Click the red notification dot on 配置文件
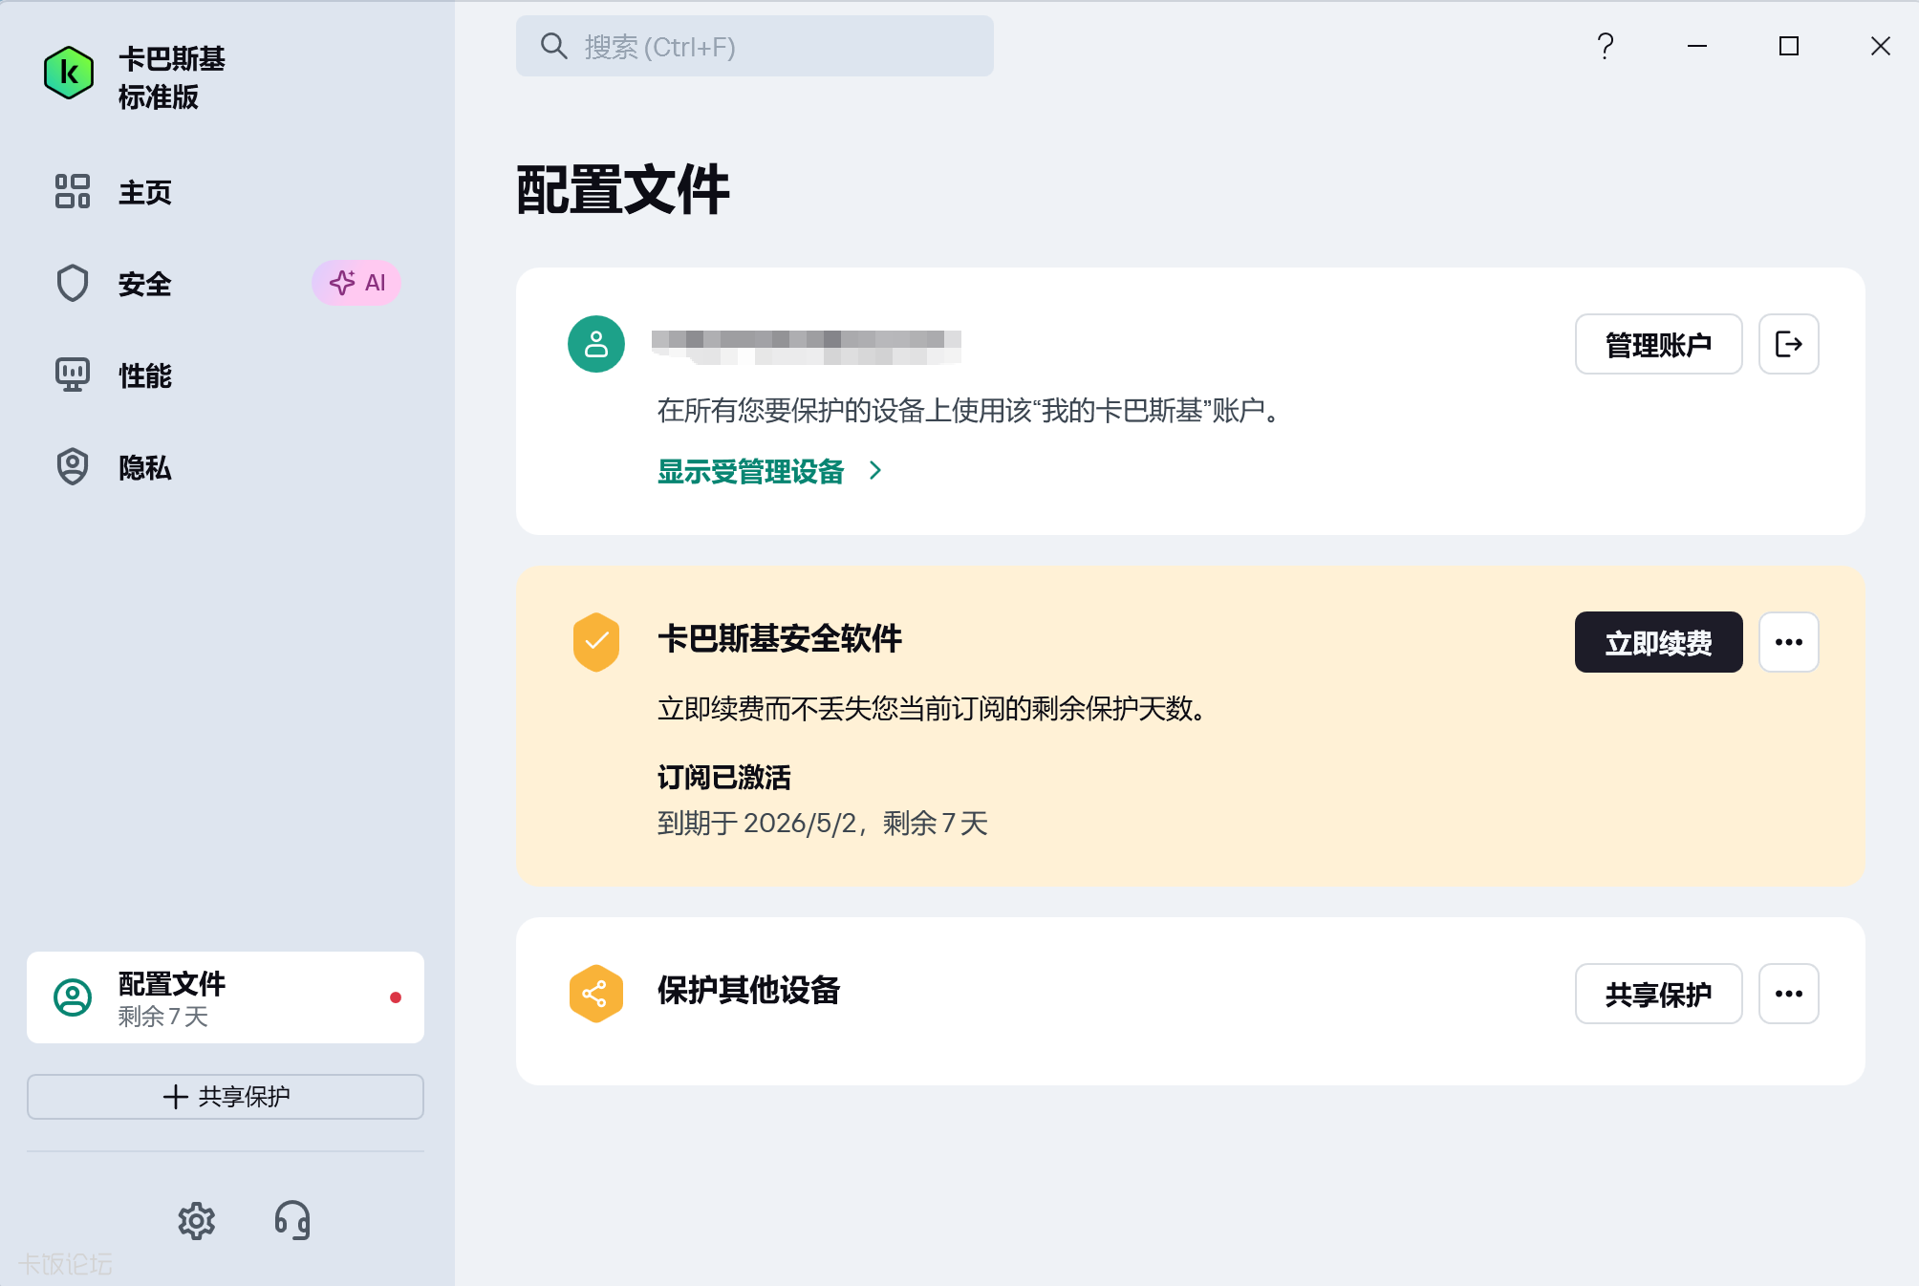The width and height of the screenshot is (1919, 1286). [396, 997]
